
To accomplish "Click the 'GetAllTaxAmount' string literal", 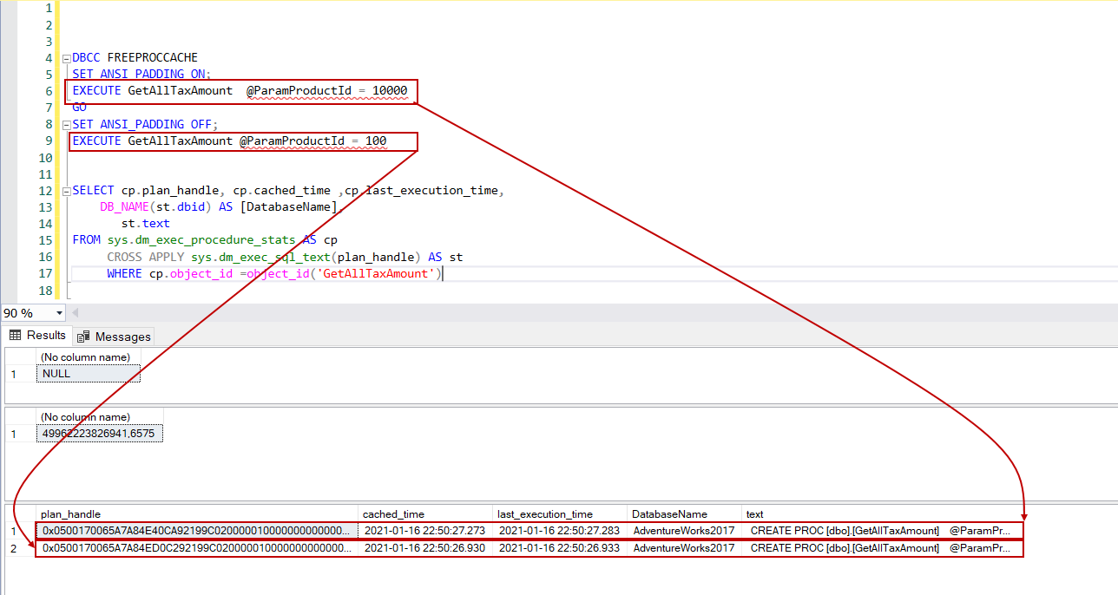I will coord(374,273).
